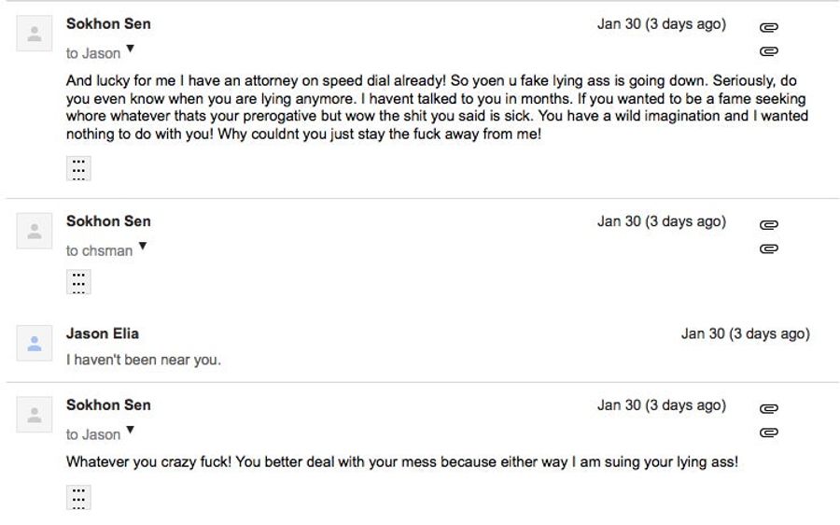Screen dimensions: 840x525
Task: Click lower paperclip icon in email to chsman
Action: pos(769,248)
